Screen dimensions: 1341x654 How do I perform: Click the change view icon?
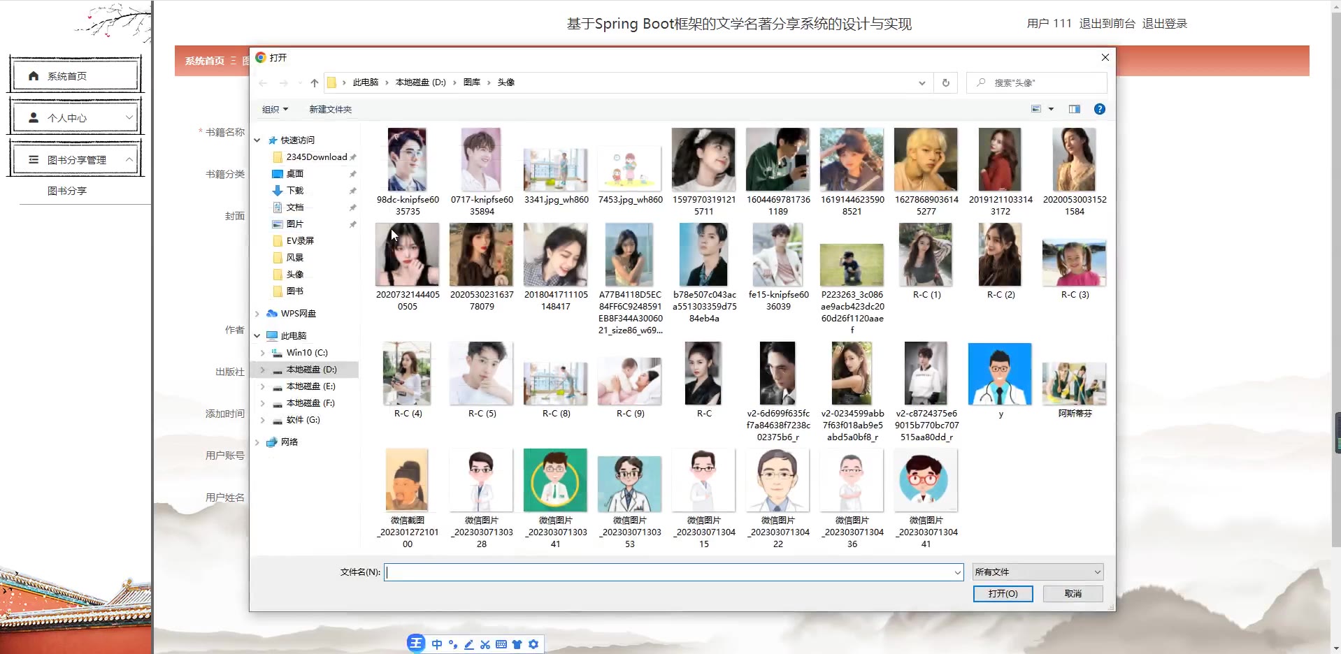coord(1036,109)
